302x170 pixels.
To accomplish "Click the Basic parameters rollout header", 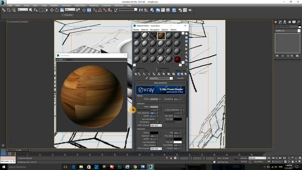I will (161, 83).
